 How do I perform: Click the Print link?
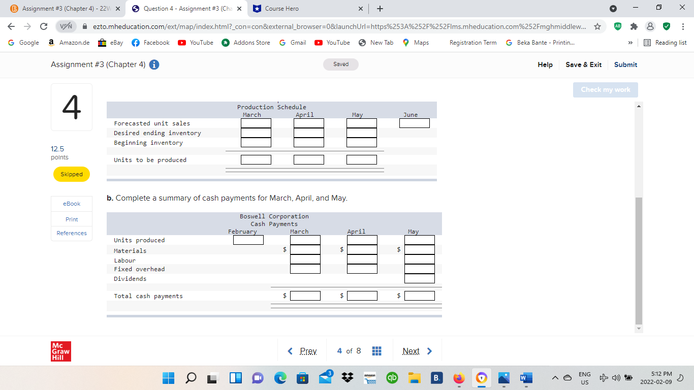pyautogui.click(x=71, y=219)
